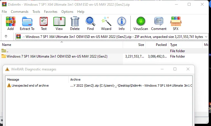Minimize the Diagnostic messages window
The height and width of the screenshot is (126, 211).
162,69
